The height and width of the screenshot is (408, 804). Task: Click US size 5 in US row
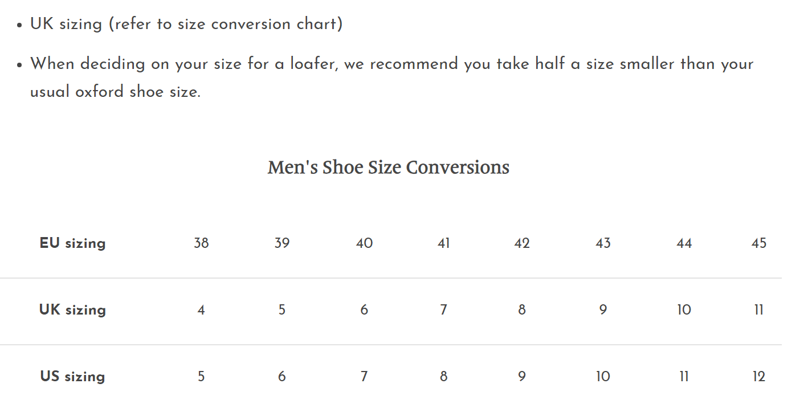point(201,377)
